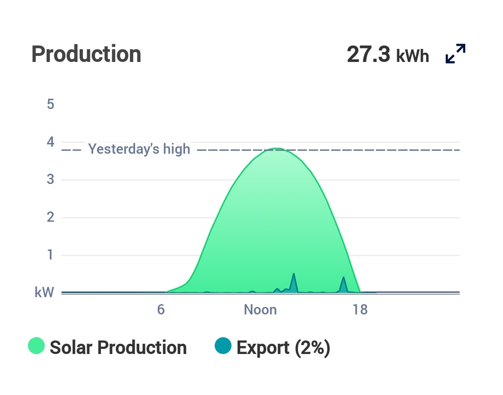
Task: Click the Yesterday's high label
Action: pos(139,149)
